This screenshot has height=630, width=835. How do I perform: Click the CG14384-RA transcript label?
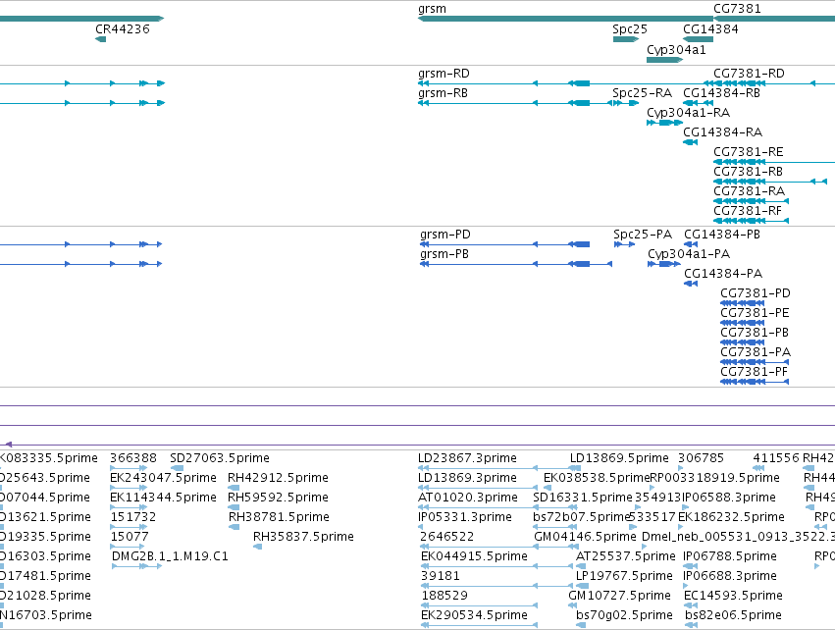coord(722,132)
